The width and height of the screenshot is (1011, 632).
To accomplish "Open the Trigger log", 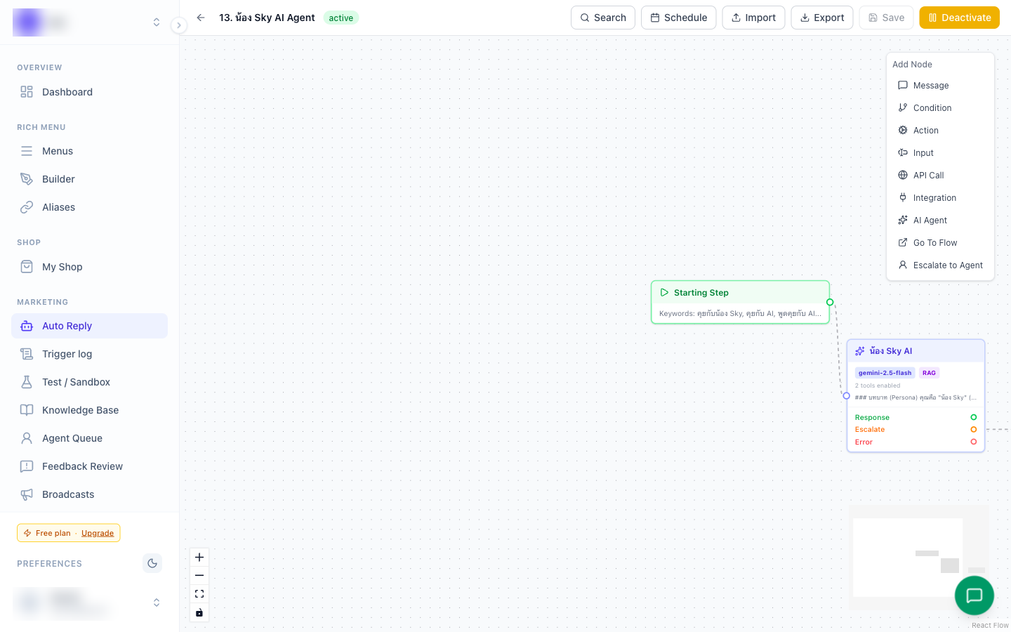I will [89, 354].
